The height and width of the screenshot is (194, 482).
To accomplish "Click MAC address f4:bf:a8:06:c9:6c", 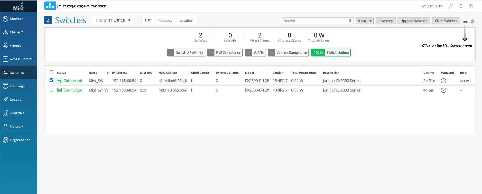I will (x=173, y=90).
